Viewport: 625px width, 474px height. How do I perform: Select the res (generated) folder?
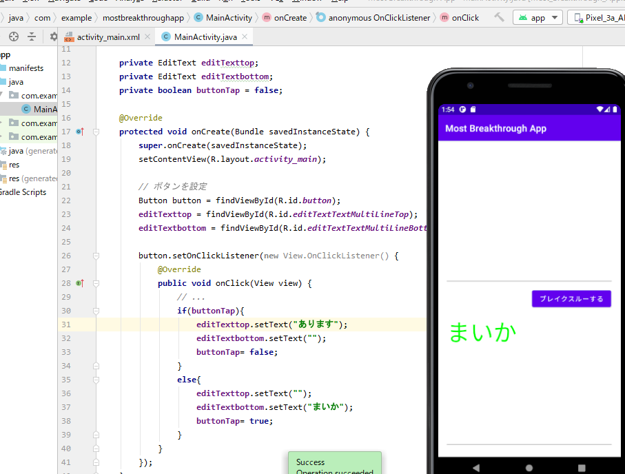(29, 178)
